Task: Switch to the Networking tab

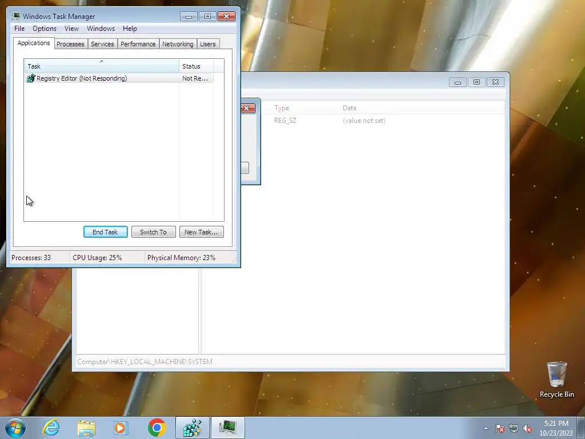Action: [x=178, y=44]
